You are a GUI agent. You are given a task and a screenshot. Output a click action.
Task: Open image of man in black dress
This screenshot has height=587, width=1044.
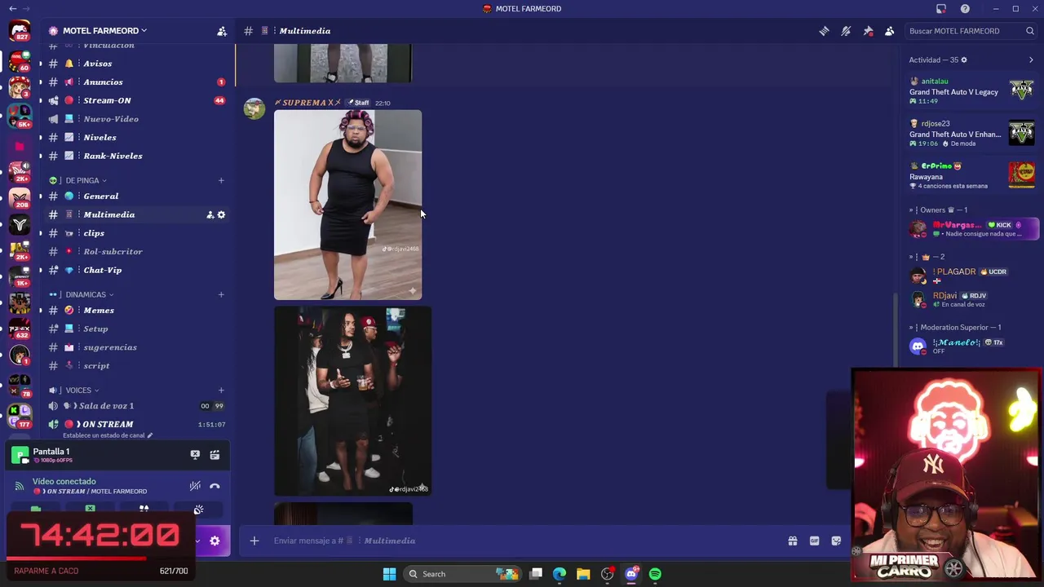[348, 205]
